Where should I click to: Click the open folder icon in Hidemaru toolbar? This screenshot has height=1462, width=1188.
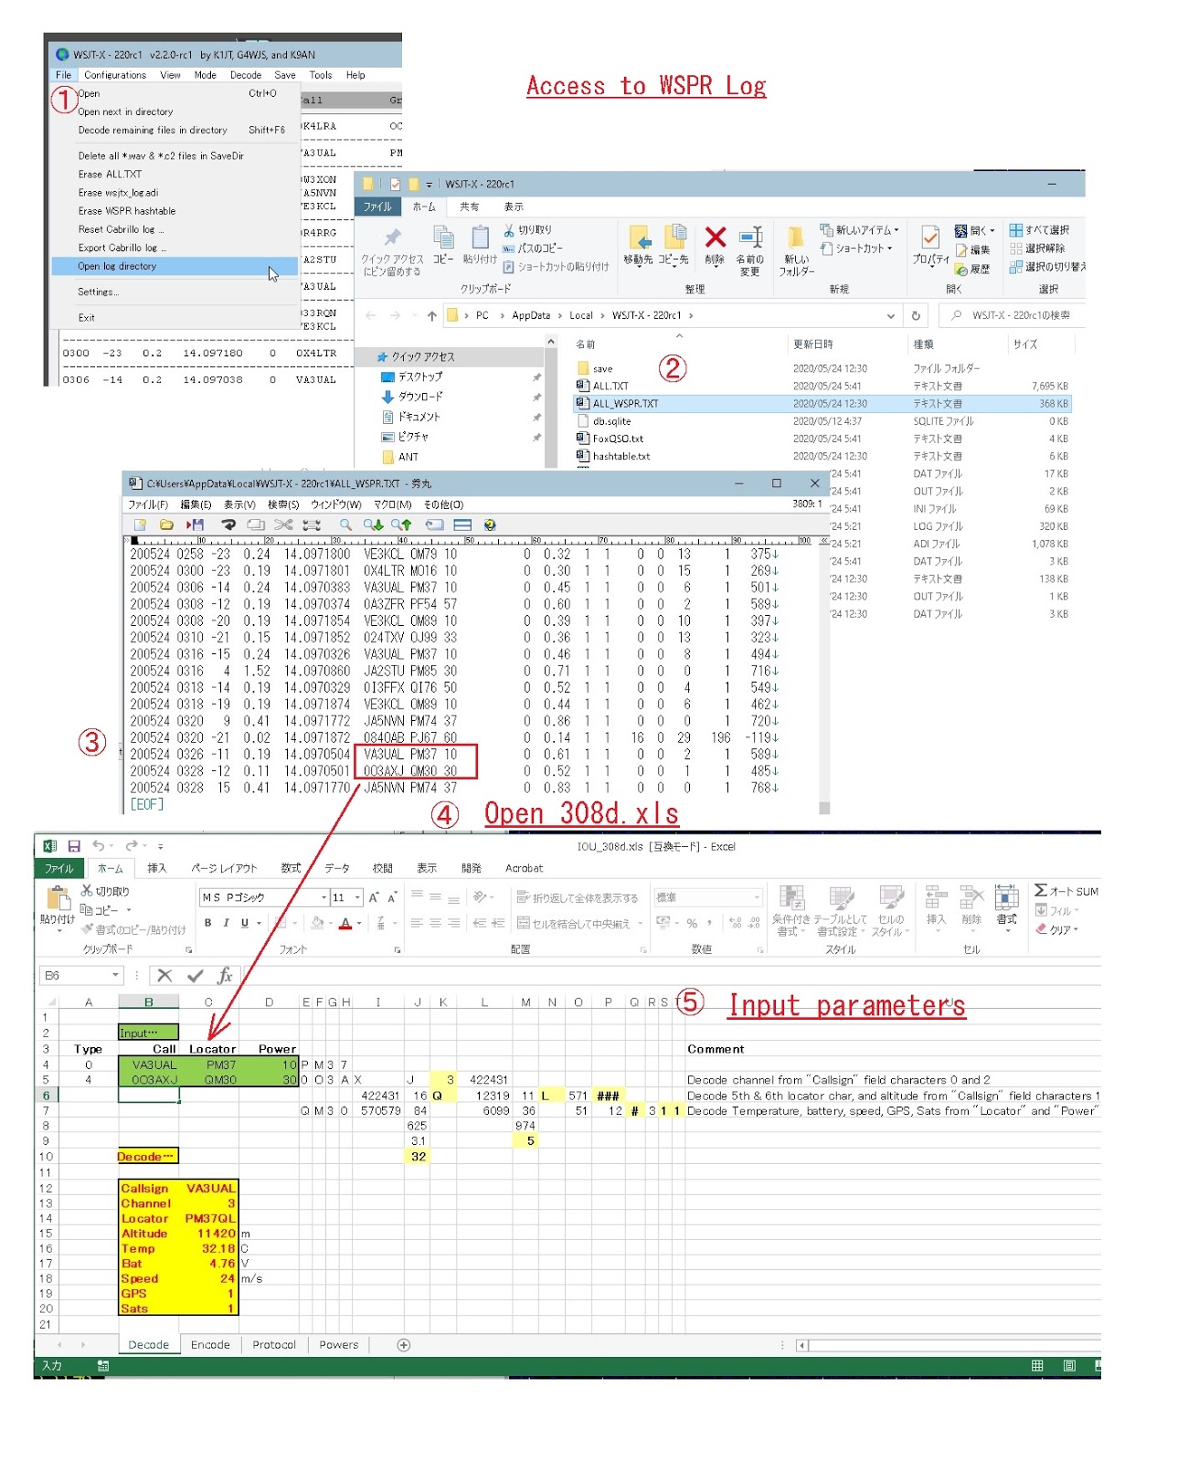[x=166, y=524]
